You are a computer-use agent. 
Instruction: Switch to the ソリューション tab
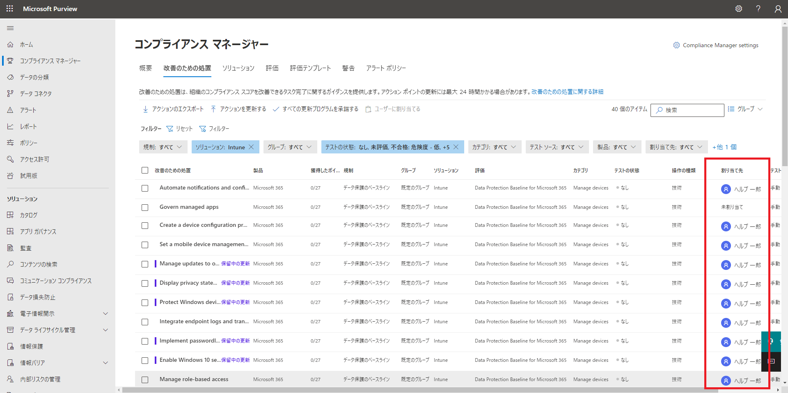(238, 68)
